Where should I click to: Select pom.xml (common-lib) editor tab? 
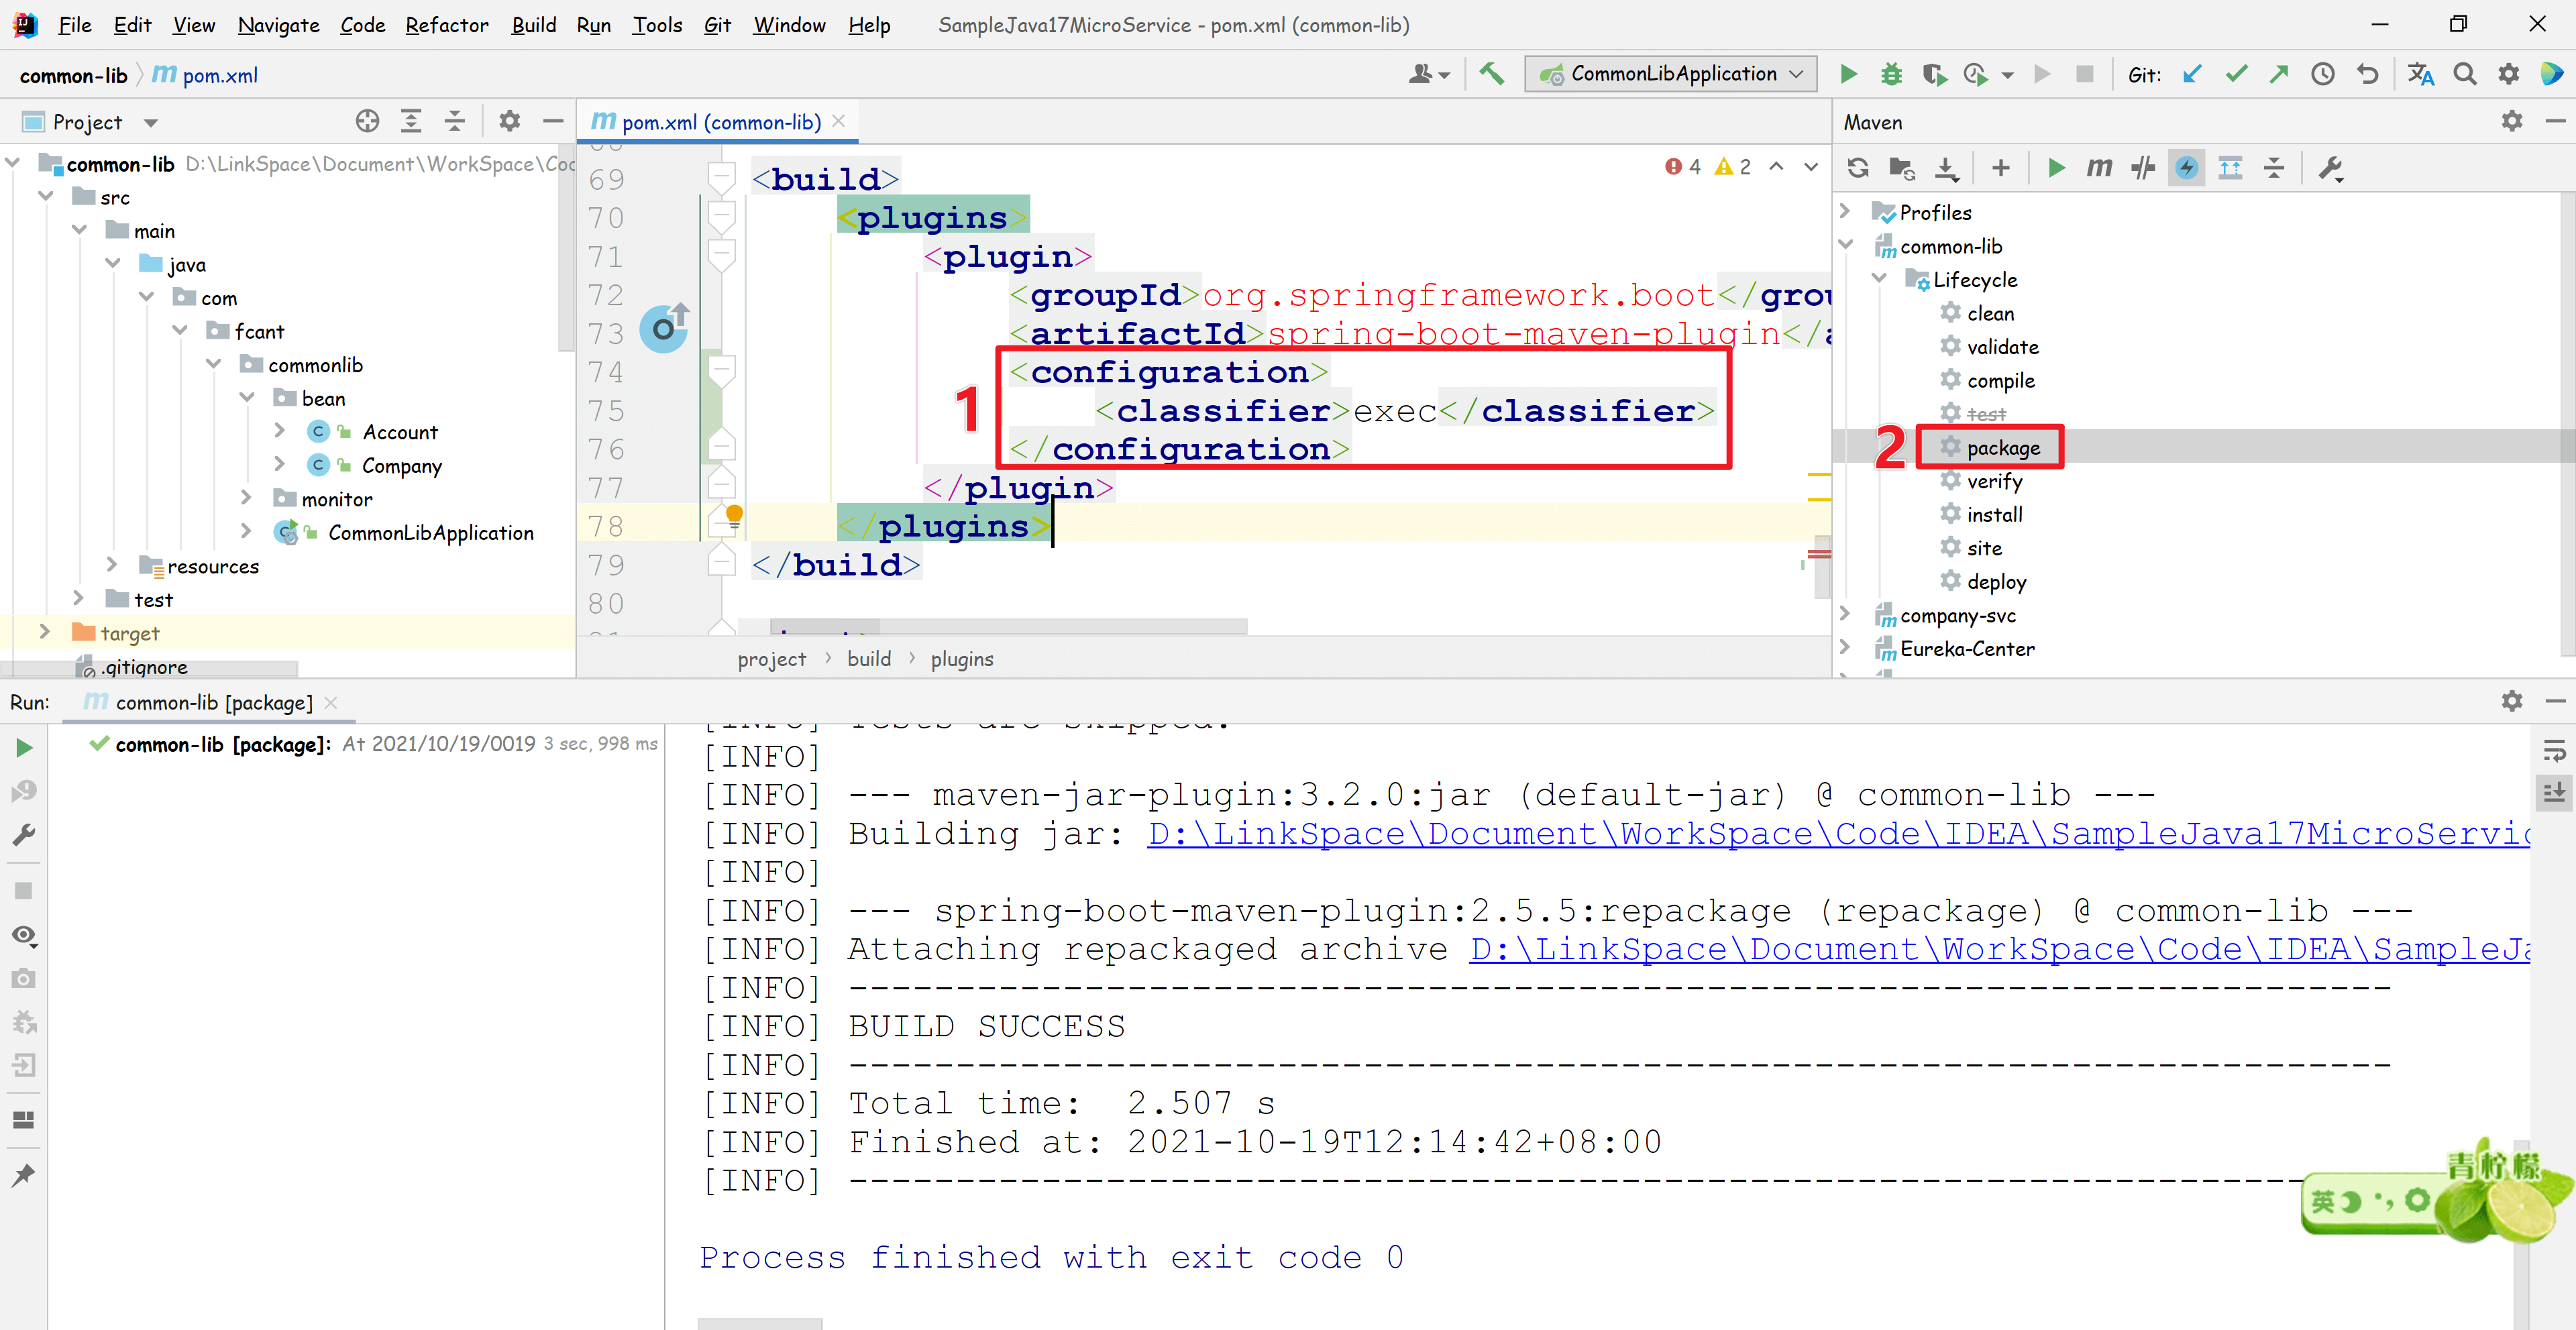720,122
